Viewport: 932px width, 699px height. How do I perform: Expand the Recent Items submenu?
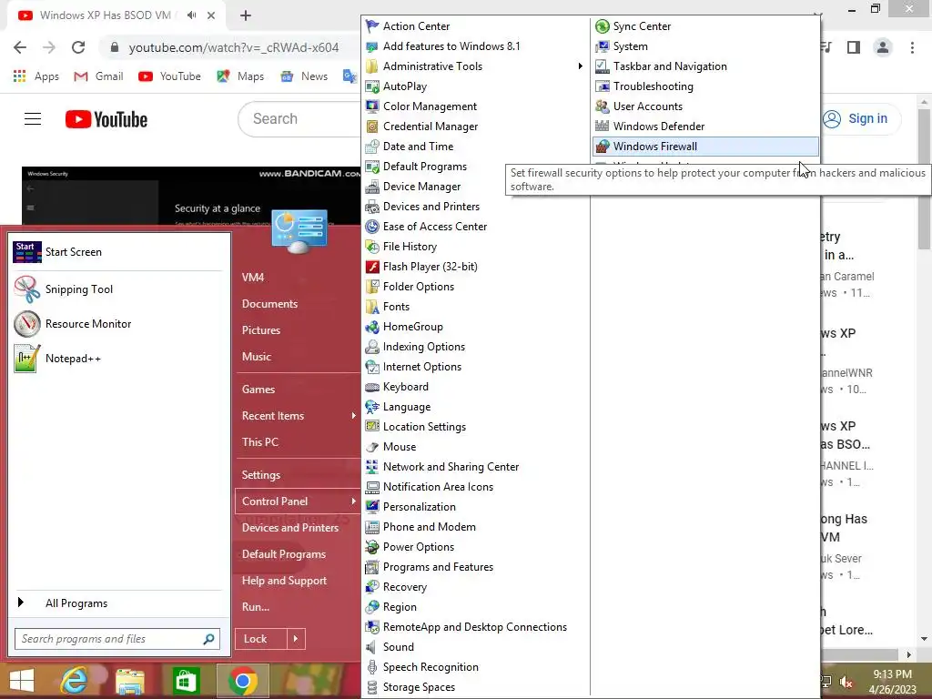tap(354, 415)
